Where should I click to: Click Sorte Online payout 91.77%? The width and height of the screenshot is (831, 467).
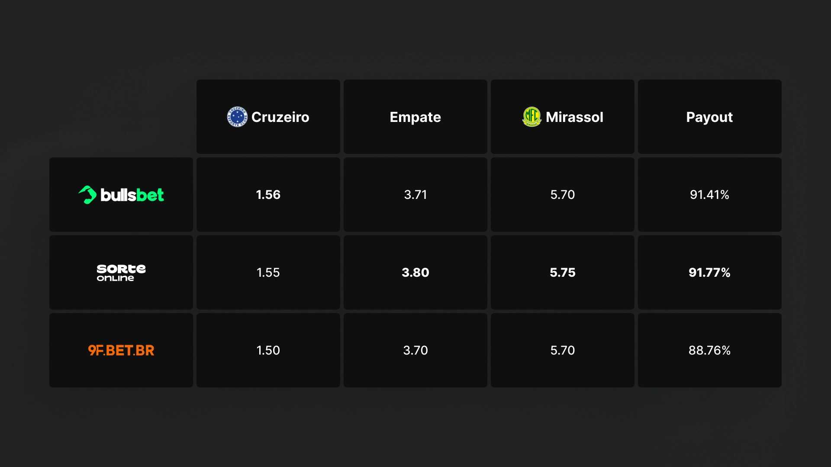[x=710, y=272]
